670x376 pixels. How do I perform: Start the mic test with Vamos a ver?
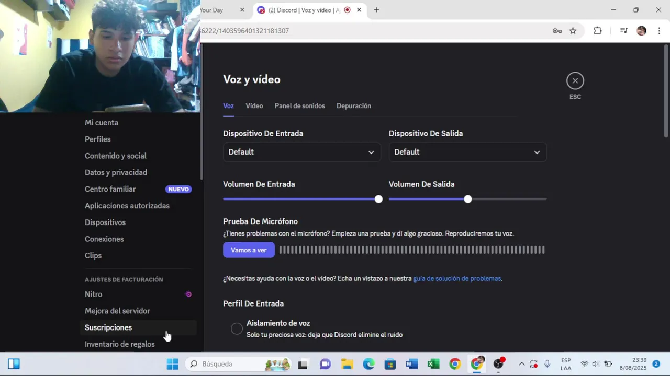click(249, 250)
